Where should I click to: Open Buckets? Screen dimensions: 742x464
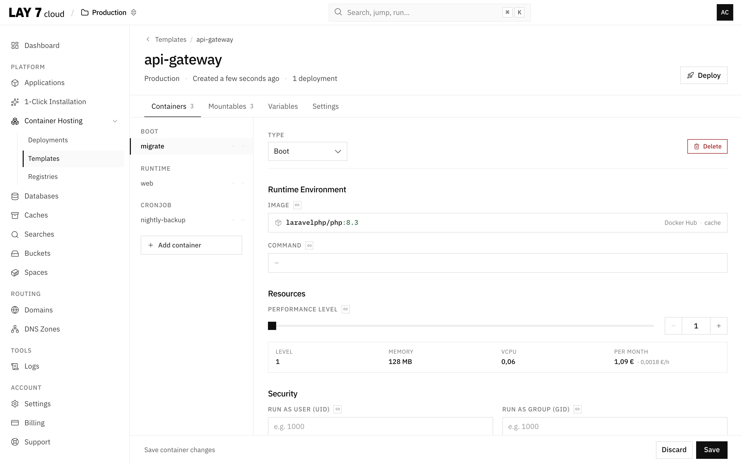tap(31, 253)
